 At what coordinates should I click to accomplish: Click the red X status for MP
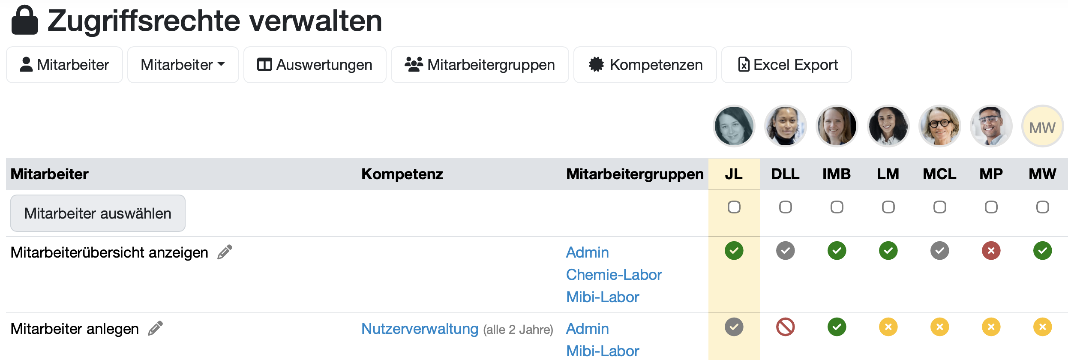(x=991, y=251)
